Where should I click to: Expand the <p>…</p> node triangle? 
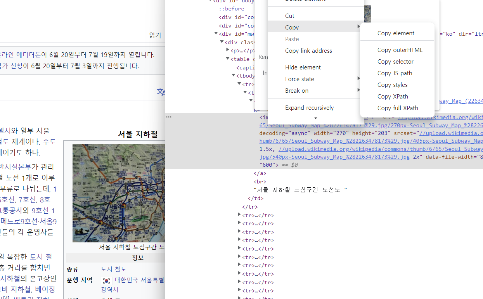[x=228, y=50]
